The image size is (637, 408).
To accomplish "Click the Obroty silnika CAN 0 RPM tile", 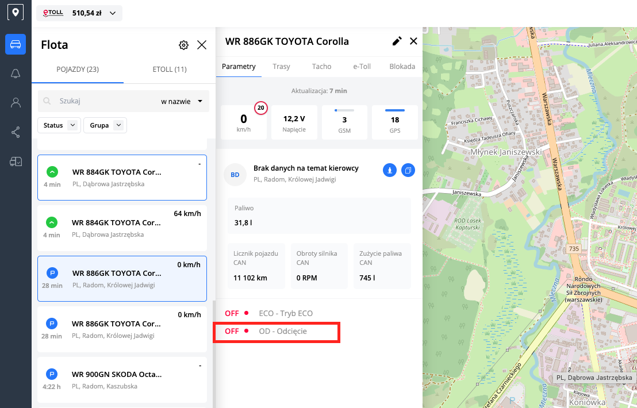I will (319, 266).
